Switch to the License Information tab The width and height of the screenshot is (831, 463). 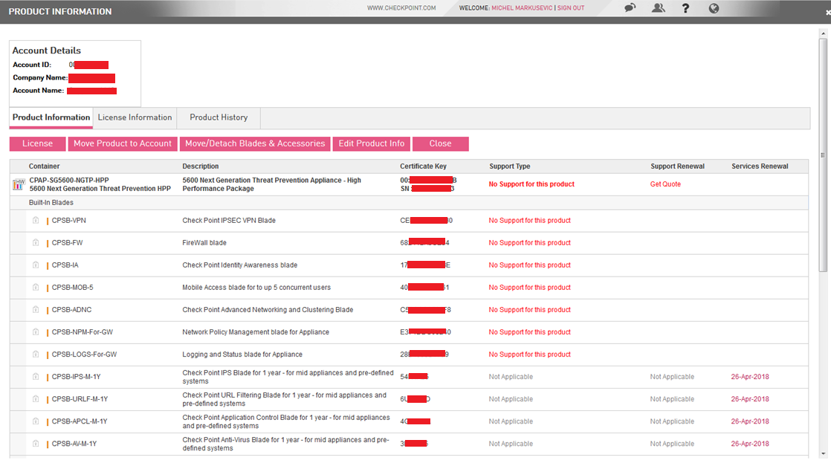coord(135,117)
